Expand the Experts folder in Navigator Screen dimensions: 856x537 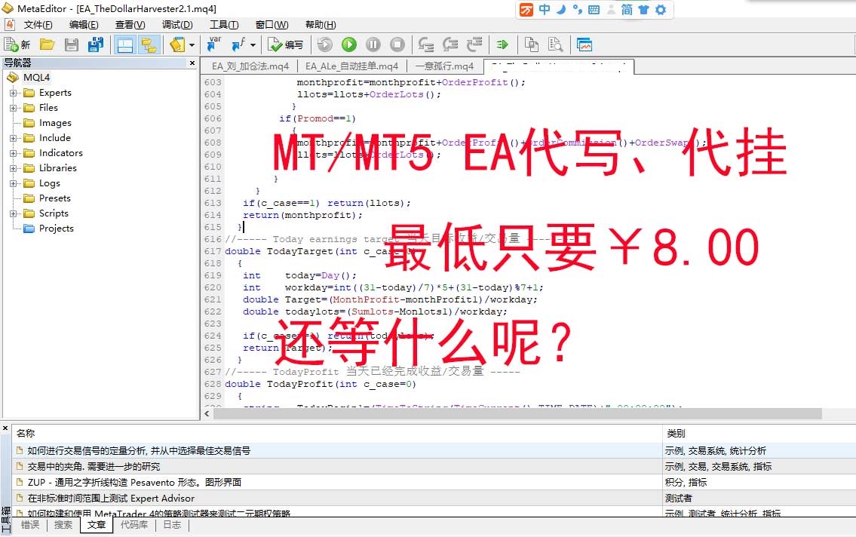13,93
